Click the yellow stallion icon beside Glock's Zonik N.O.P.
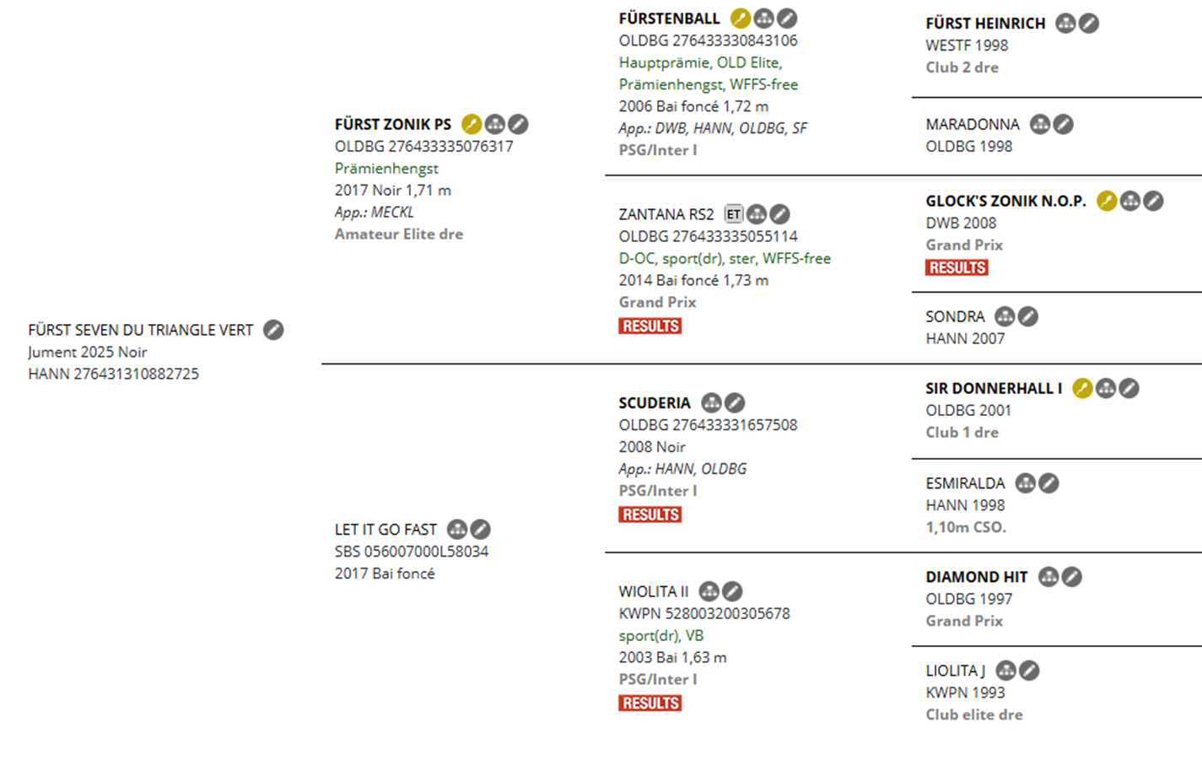Image resolution: width=1202 pixels, height=771 pixels. [x=1107, y=201]
